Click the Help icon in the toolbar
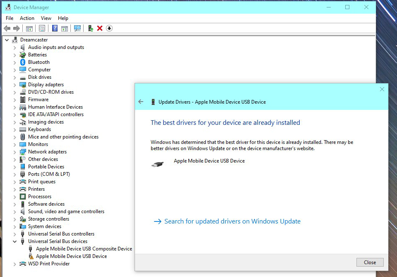 click(55, 28)
